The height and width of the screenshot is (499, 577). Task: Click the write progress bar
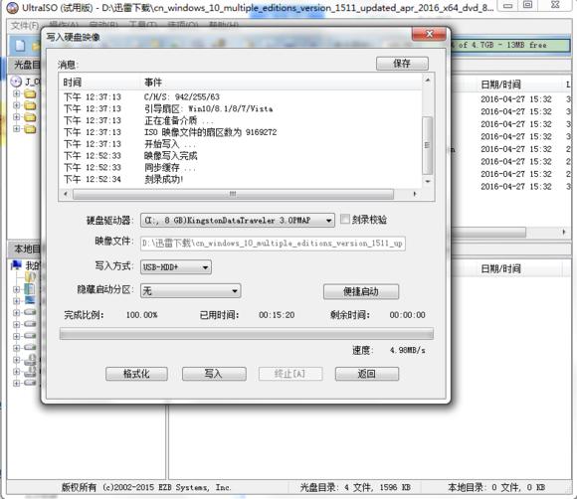pos(246,334)
